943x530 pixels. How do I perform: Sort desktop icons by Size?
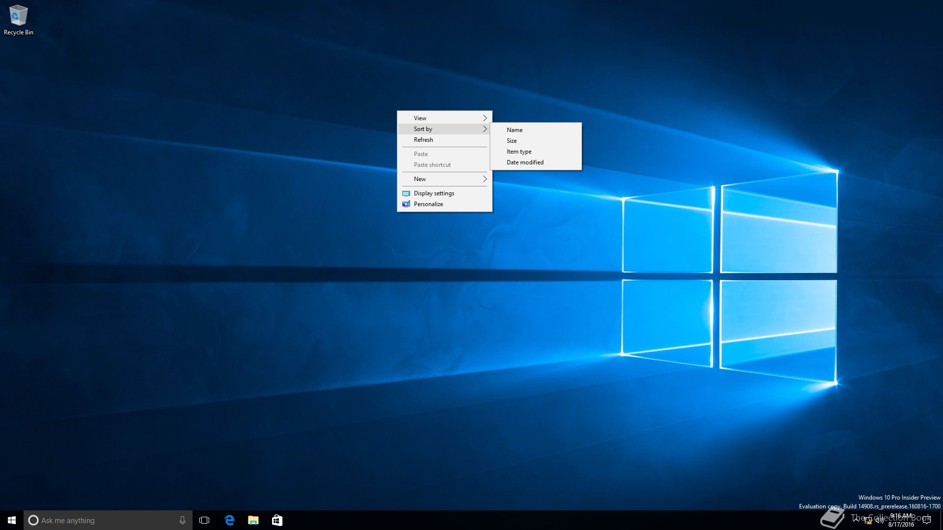point(536,140)
